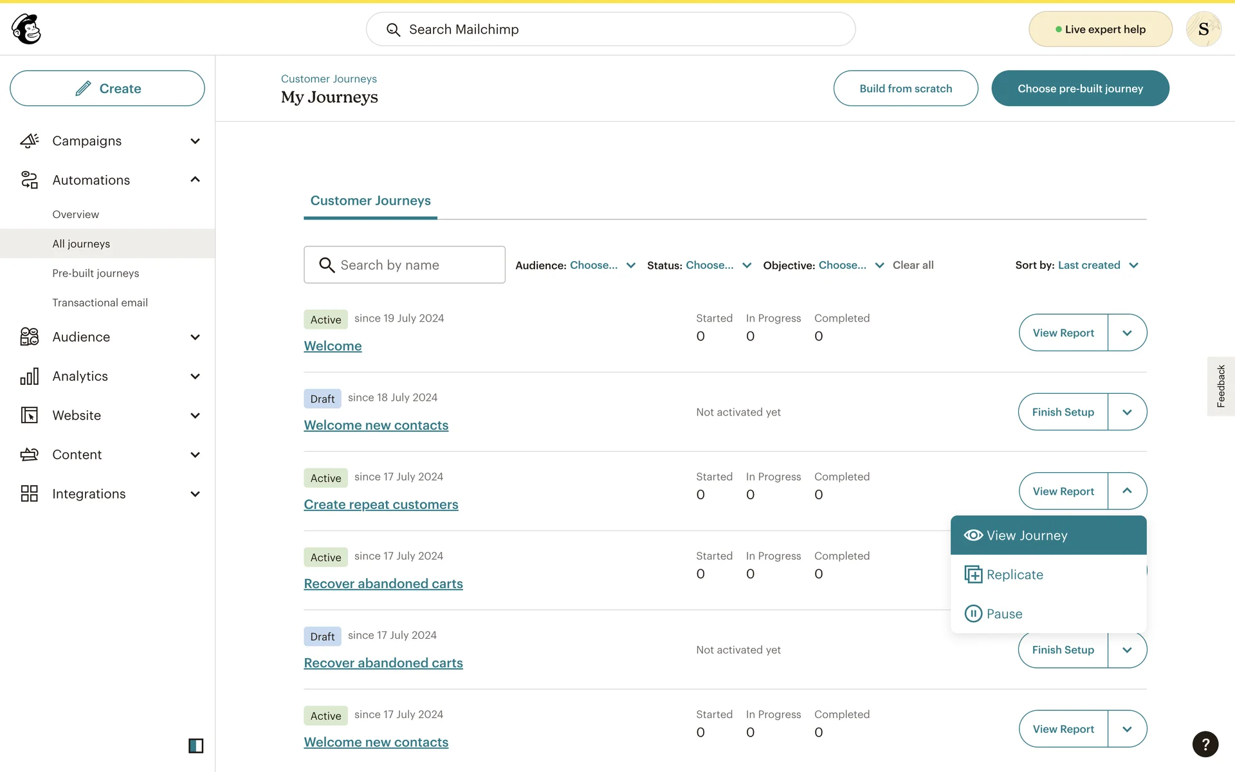
Task: Click the Website sidebar icon
Action: (x=30, y=416)
